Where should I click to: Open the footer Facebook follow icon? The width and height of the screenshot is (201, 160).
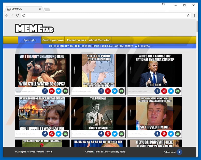tap(179, 152)
